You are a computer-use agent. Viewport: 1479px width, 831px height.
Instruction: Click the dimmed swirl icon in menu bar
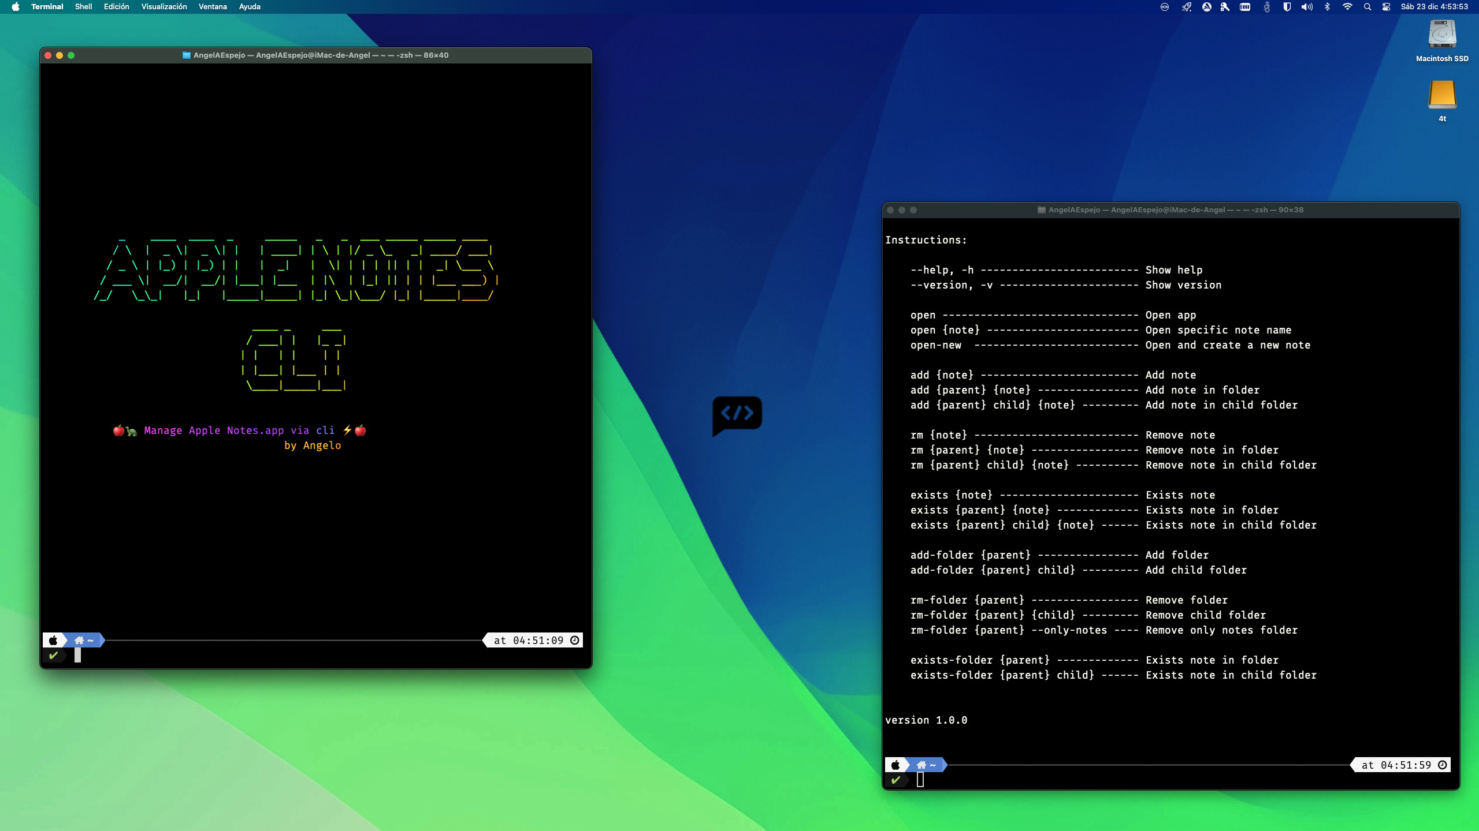click(1267, 7)
